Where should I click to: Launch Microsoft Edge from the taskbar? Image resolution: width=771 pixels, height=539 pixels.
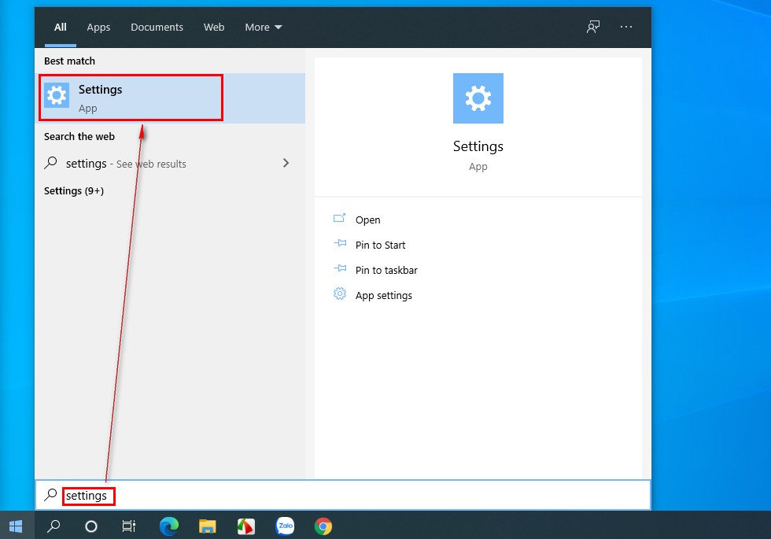point(168,526)
